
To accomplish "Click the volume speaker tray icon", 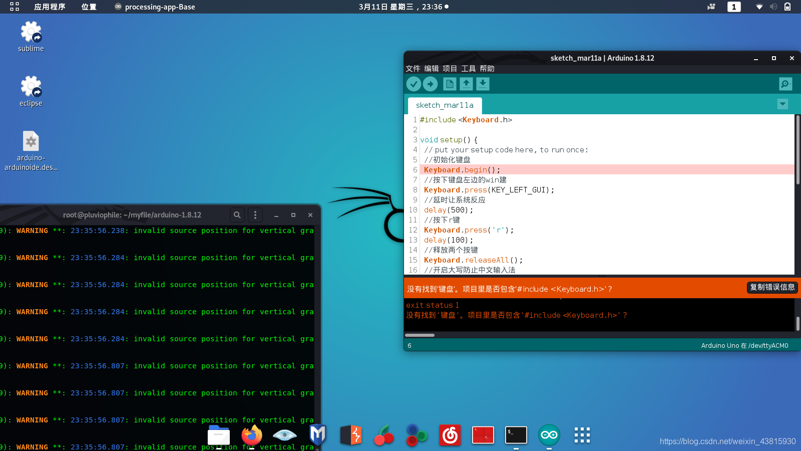I will click(x=773, y=7).
